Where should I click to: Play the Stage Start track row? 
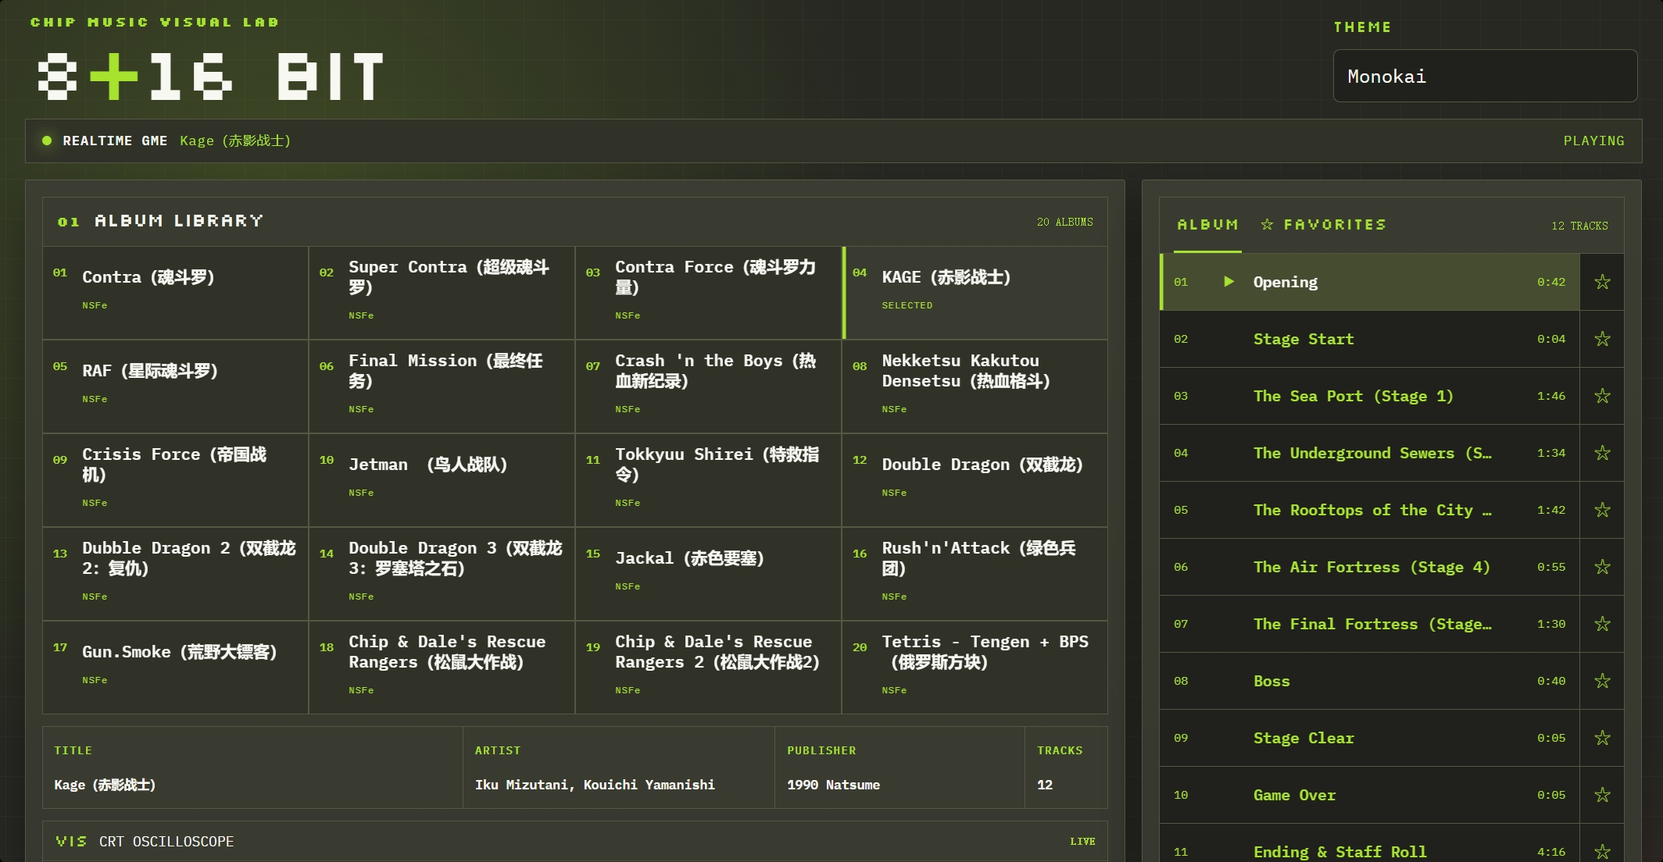click(x=1370, y=339)
